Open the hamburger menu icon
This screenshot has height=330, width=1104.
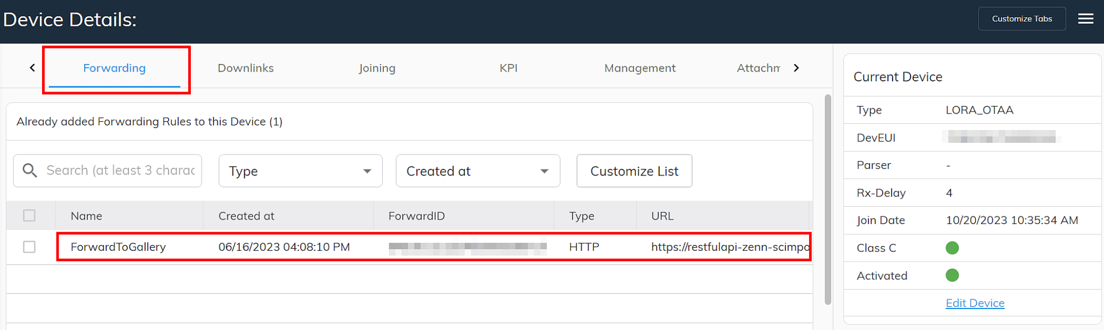click(x=1085, y=19)
